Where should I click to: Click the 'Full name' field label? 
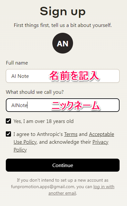pyautogui.click(x=17, y=63)
